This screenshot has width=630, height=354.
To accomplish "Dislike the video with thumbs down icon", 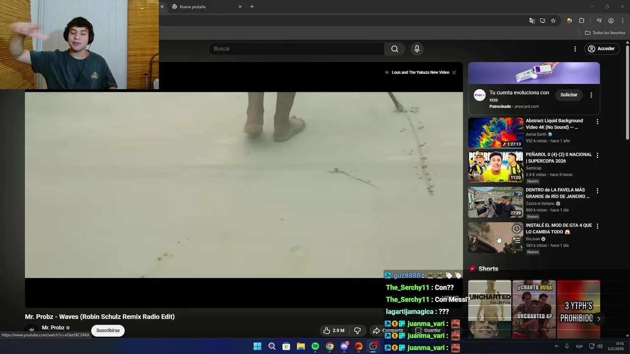I will [x=357, y=330].
